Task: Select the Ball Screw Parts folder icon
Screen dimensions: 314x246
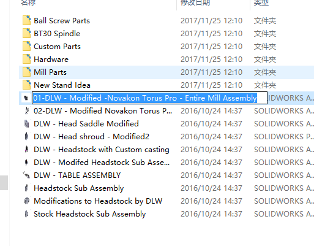Action: [x=27, y=20]
